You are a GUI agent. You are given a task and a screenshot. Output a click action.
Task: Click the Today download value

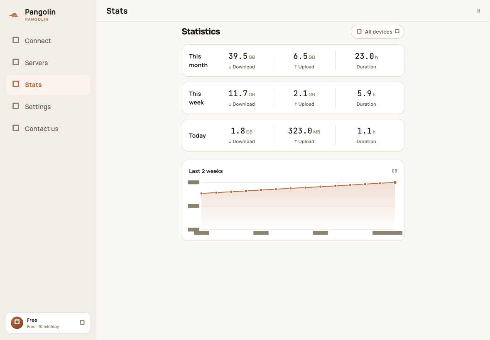point(242,131)
